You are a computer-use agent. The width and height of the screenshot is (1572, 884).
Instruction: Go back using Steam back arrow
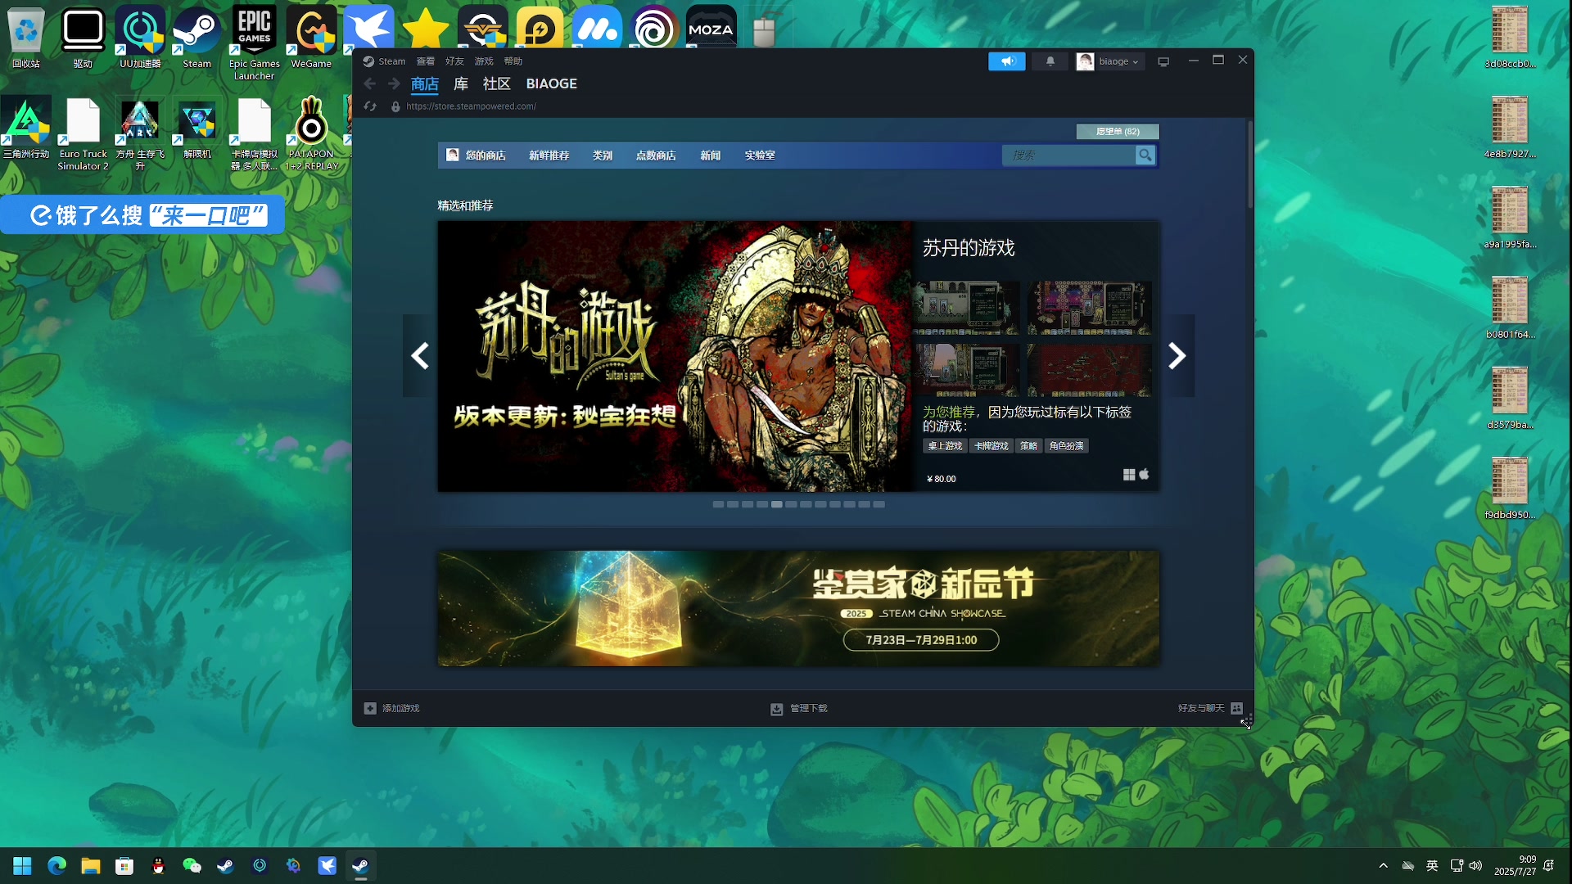click(370, 83)
